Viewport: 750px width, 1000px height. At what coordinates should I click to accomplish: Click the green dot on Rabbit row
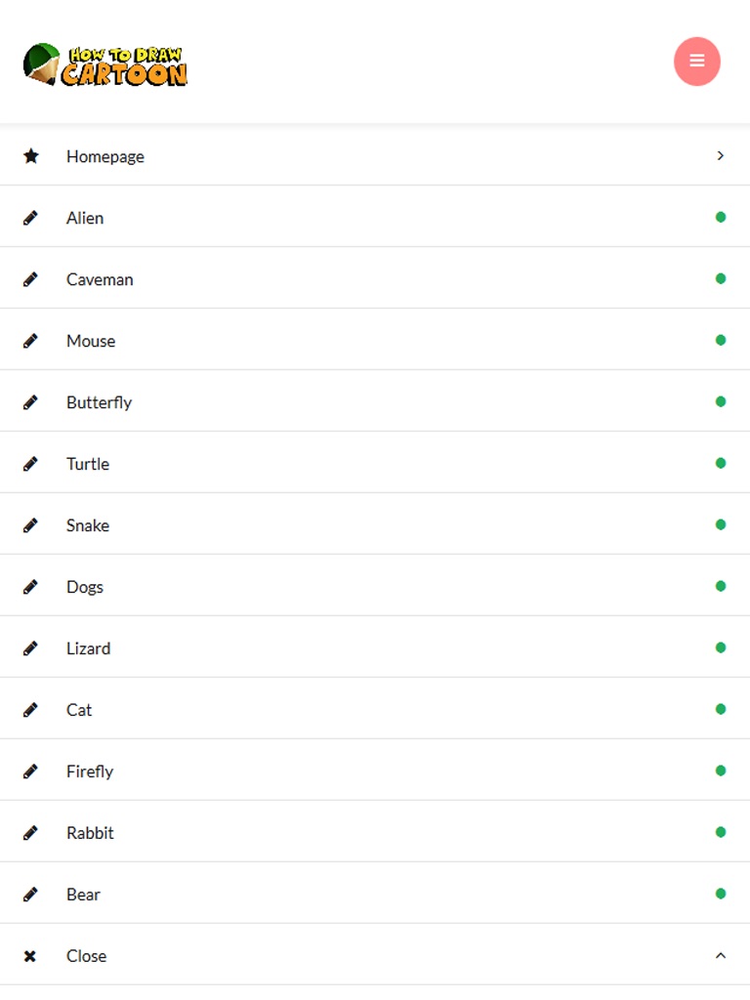point(721,832)
